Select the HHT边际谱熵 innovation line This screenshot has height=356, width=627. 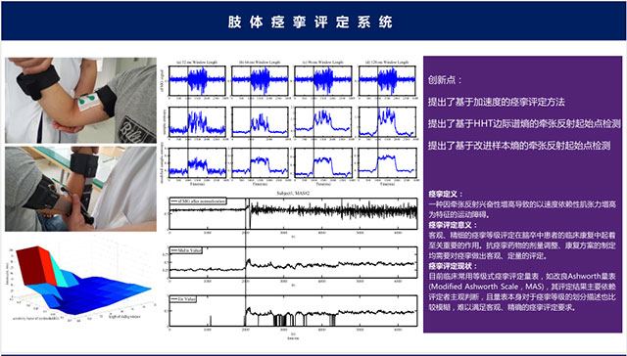(x=524, y=124)
